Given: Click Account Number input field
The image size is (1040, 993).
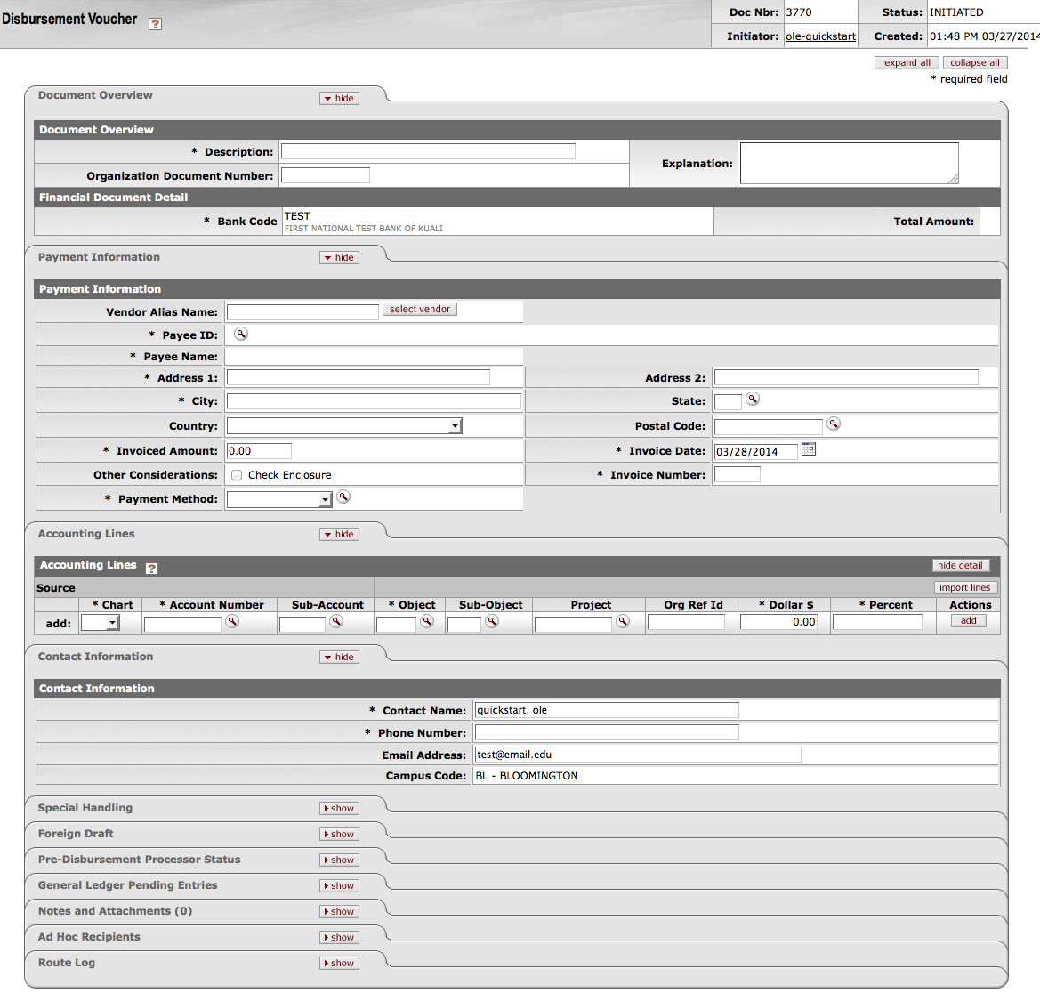Looking at the screenshot, I should pos(182,624).
